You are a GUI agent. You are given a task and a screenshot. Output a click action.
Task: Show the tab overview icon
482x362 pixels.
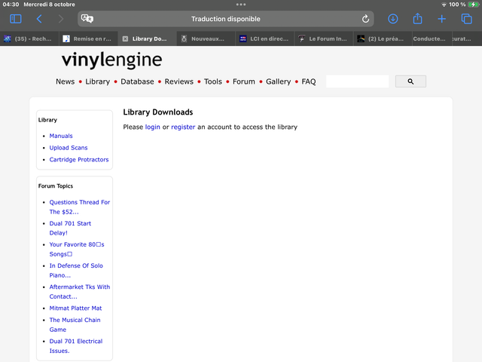coord(466,19)
